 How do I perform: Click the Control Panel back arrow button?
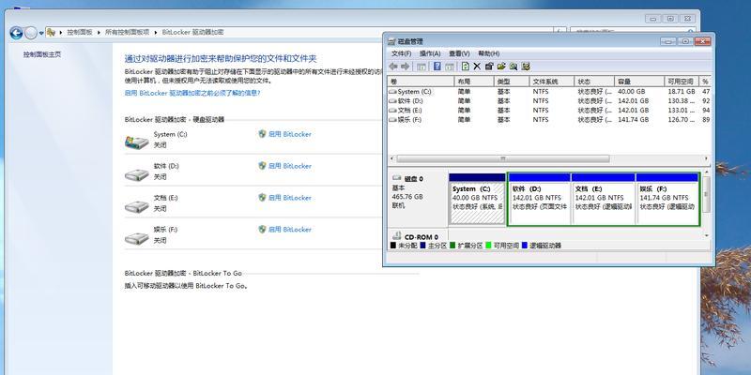[x=16, y=33]
